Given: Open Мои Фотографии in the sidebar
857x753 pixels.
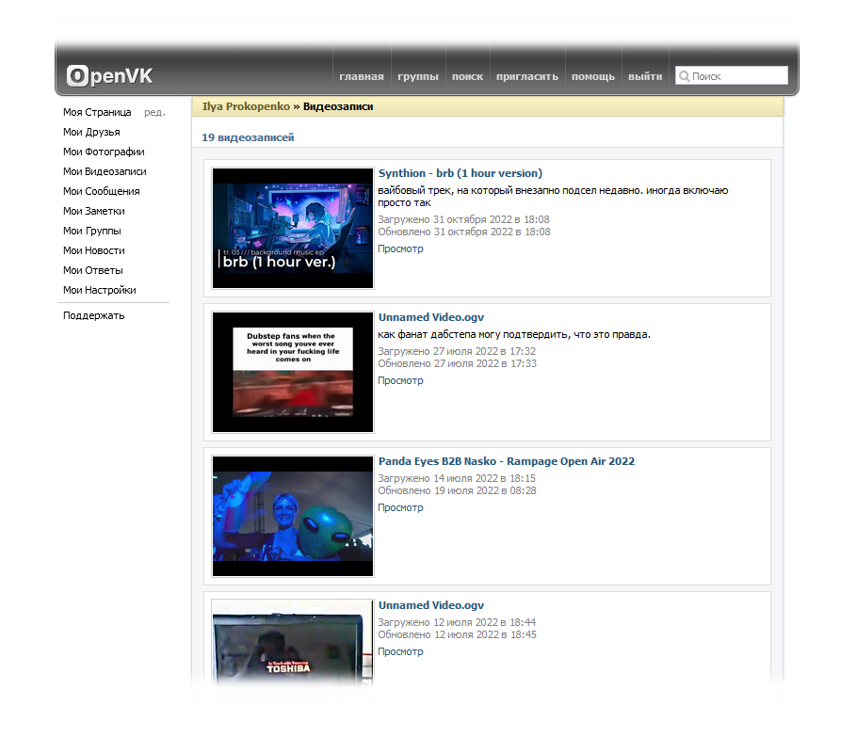Looking at the screenshot, I should [104, 152].
